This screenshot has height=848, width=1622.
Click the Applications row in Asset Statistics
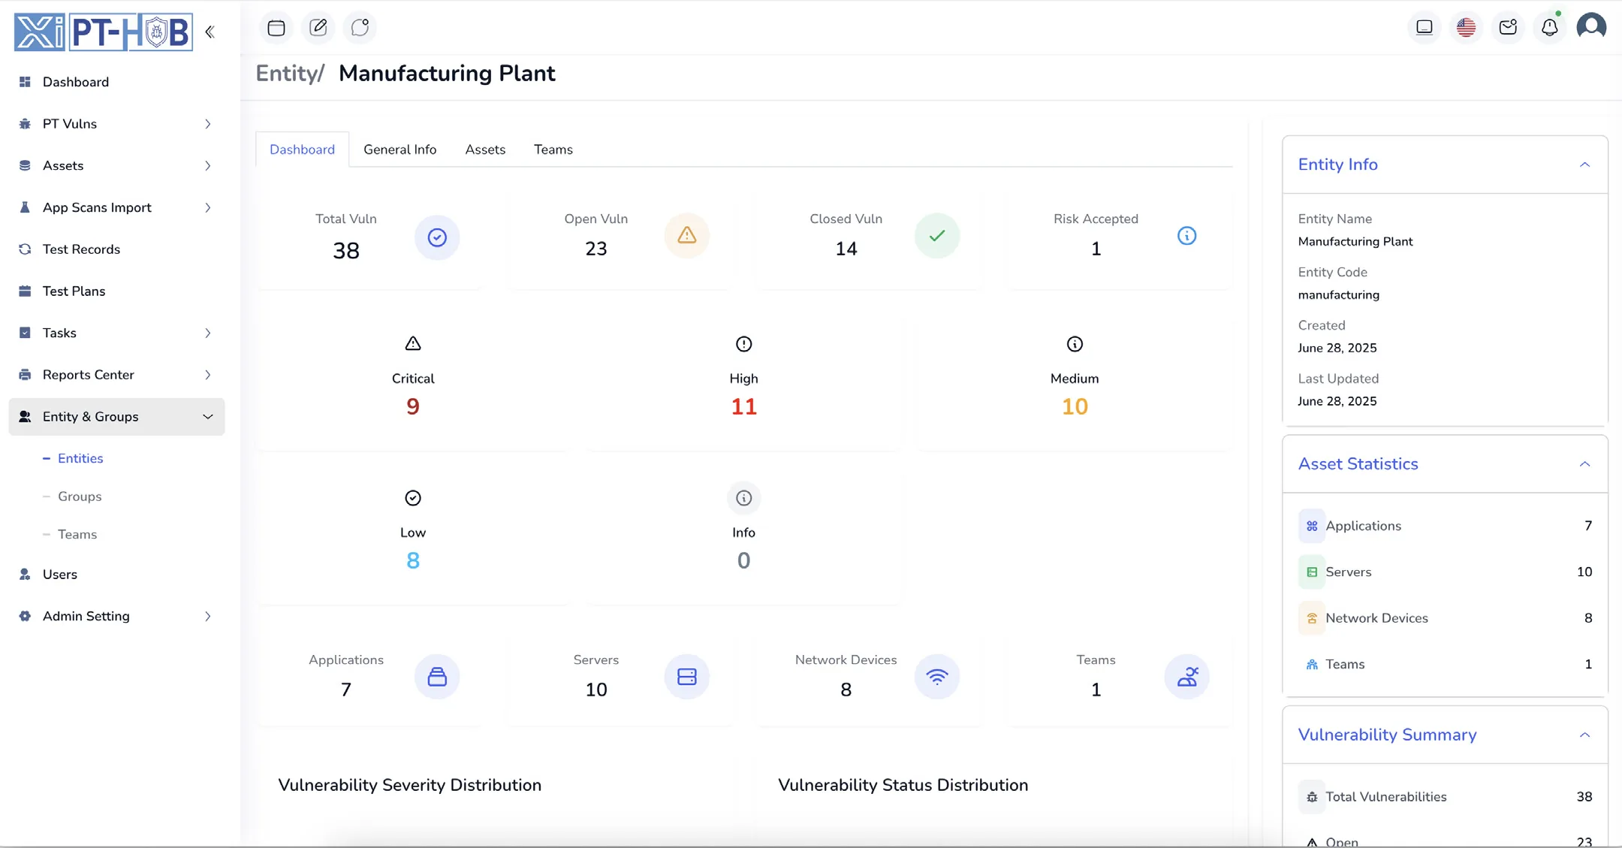coord(1445,527)
